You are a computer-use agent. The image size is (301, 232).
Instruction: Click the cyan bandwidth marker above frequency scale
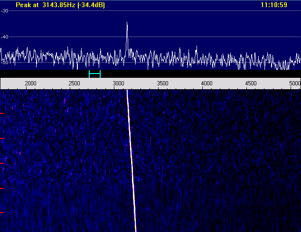pyautogui.click(x=94, y=74)
